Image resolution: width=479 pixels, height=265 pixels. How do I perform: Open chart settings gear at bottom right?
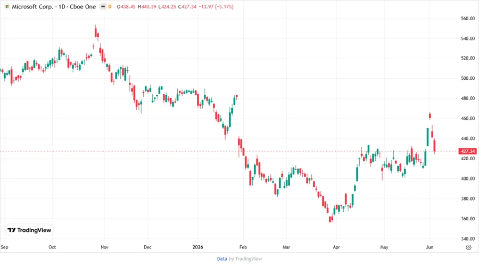468,247
